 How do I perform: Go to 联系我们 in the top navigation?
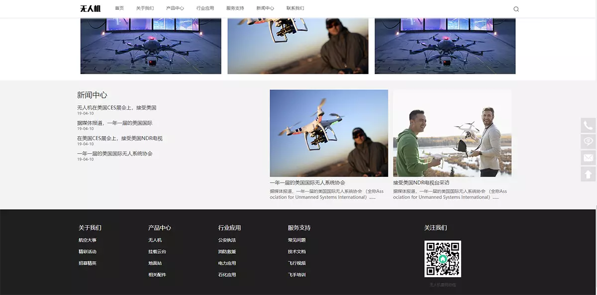click(x=295, y=8)
